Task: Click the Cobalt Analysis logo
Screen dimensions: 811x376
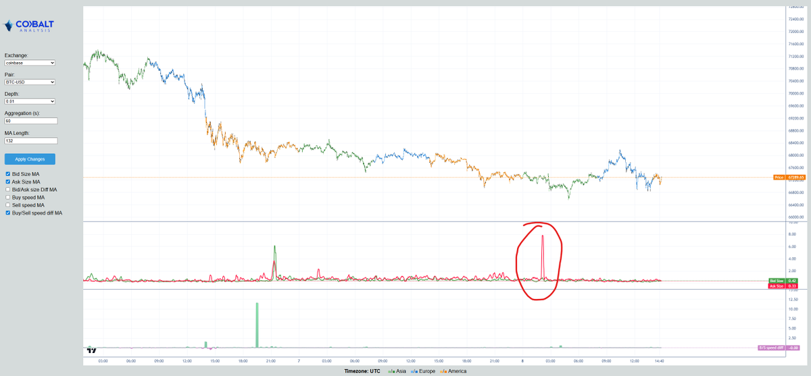Action: click(x=29, y=26)
